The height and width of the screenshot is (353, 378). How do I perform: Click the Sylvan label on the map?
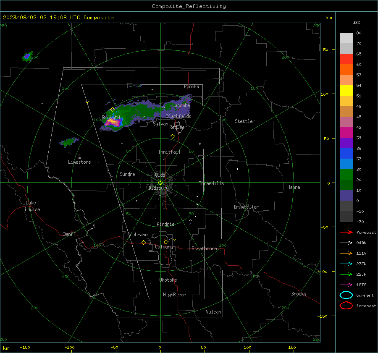[160, 124]
